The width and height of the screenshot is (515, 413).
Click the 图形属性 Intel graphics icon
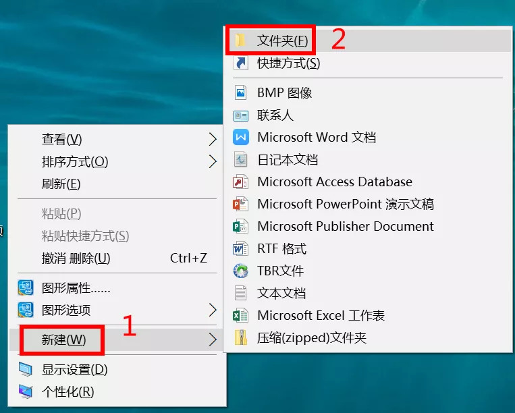(x=26, y=288)
